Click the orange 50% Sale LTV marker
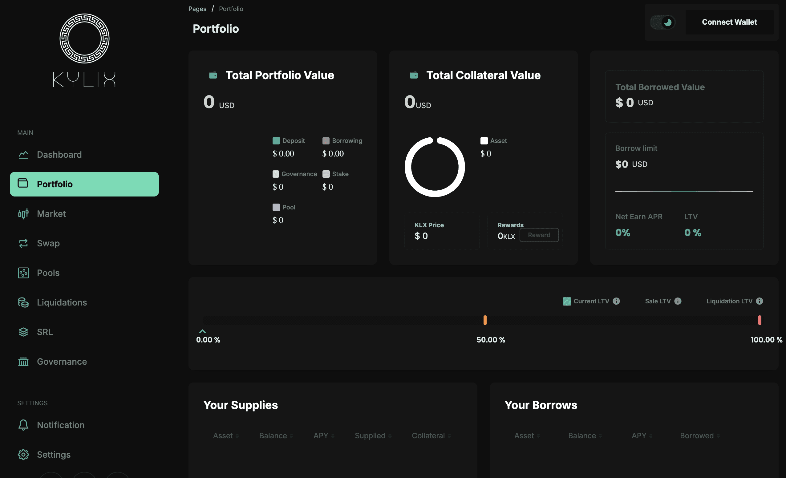Screen dimensions: 786x478 485,320
